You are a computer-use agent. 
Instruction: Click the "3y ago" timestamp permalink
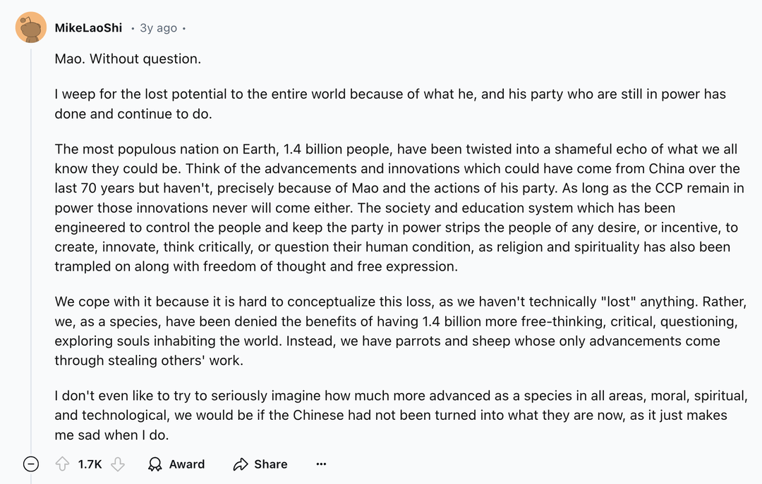pyautogui.click(x=159, y=28)
